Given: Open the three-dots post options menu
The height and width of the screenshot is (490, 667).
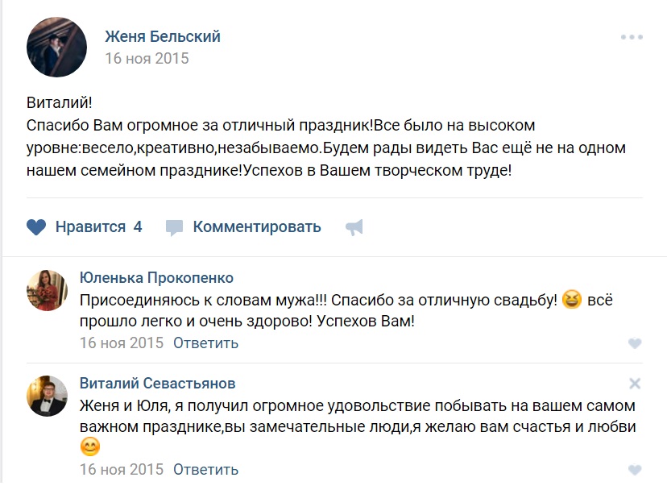Looking at the screenshot, I should click(632, 38).
